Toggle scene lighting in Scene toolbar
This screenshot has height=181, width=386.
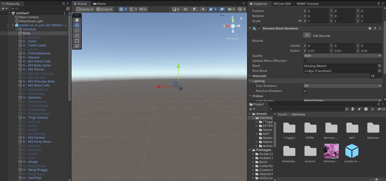click(195, 9)
